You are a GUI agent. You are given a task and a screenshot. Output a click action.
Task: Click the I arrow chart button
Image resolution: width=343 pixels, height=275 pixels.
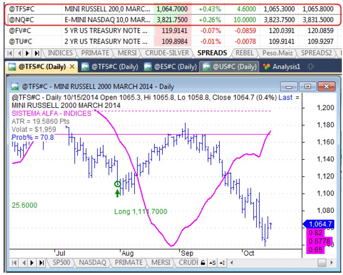coord(222,263)
